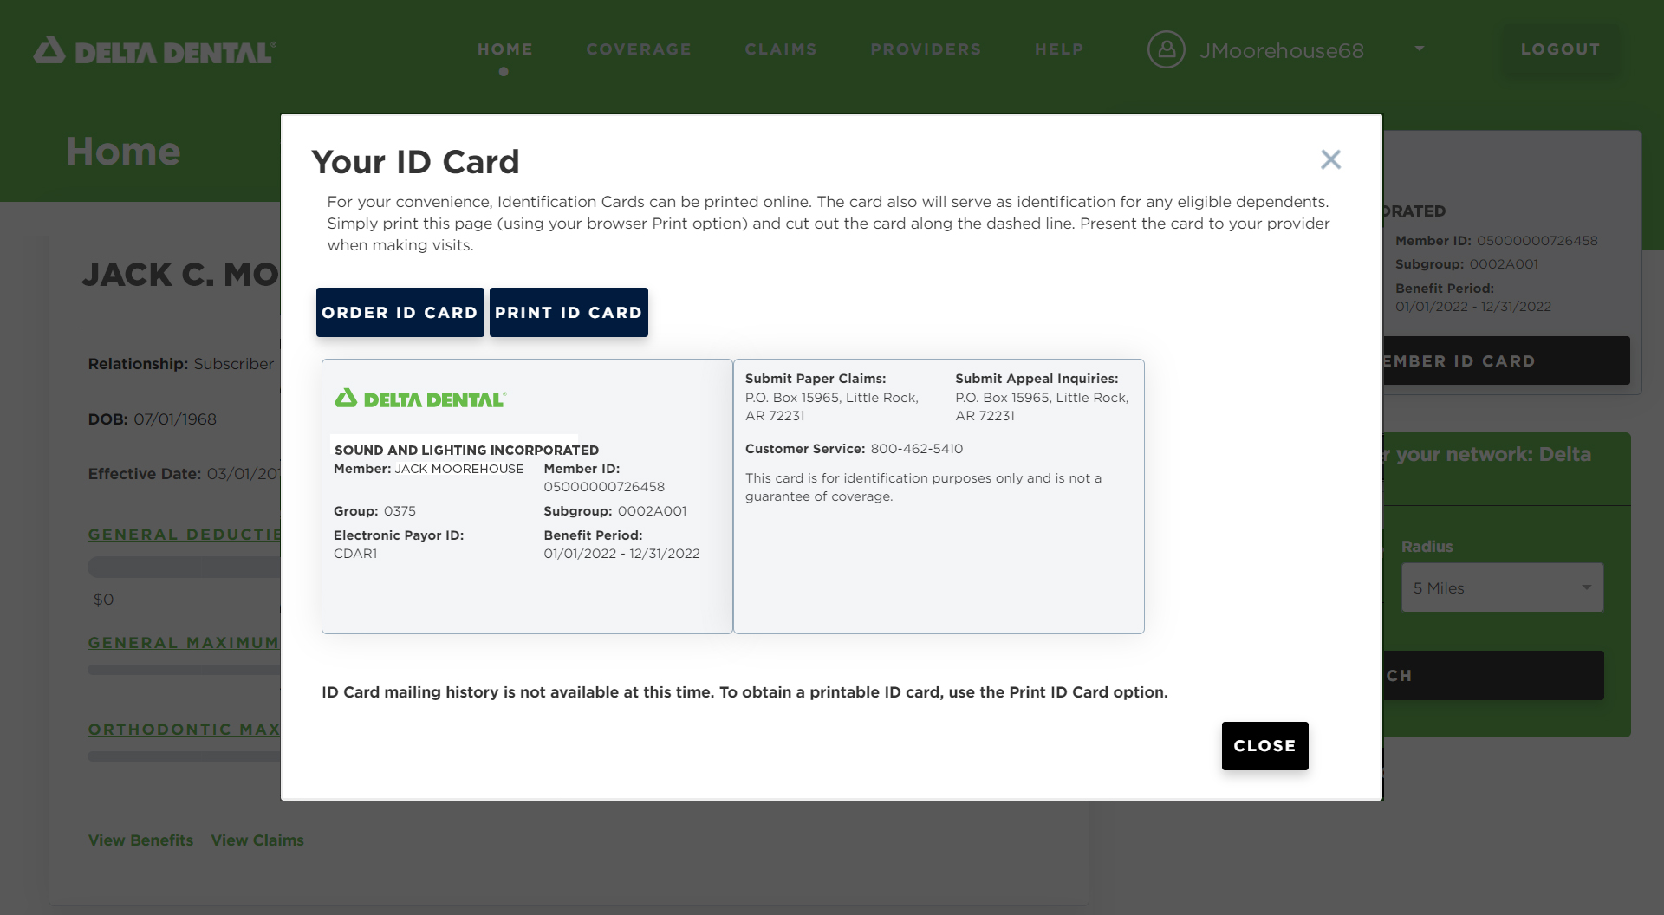Open the Claims navigation tab
The width and height of the screenshot is (1664, 915).
(x=781, y=49)
